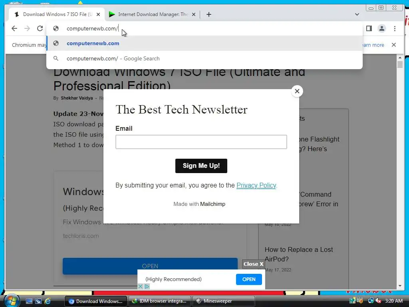
Task: Click the taskbar clock showing 3:20 AM
Action: 394,301
